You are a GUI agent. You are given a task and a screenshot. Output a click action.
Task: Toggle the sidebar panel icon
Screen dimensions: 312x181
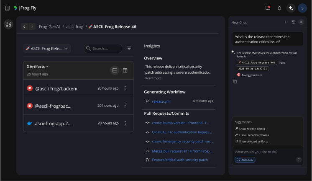[7, 8]
